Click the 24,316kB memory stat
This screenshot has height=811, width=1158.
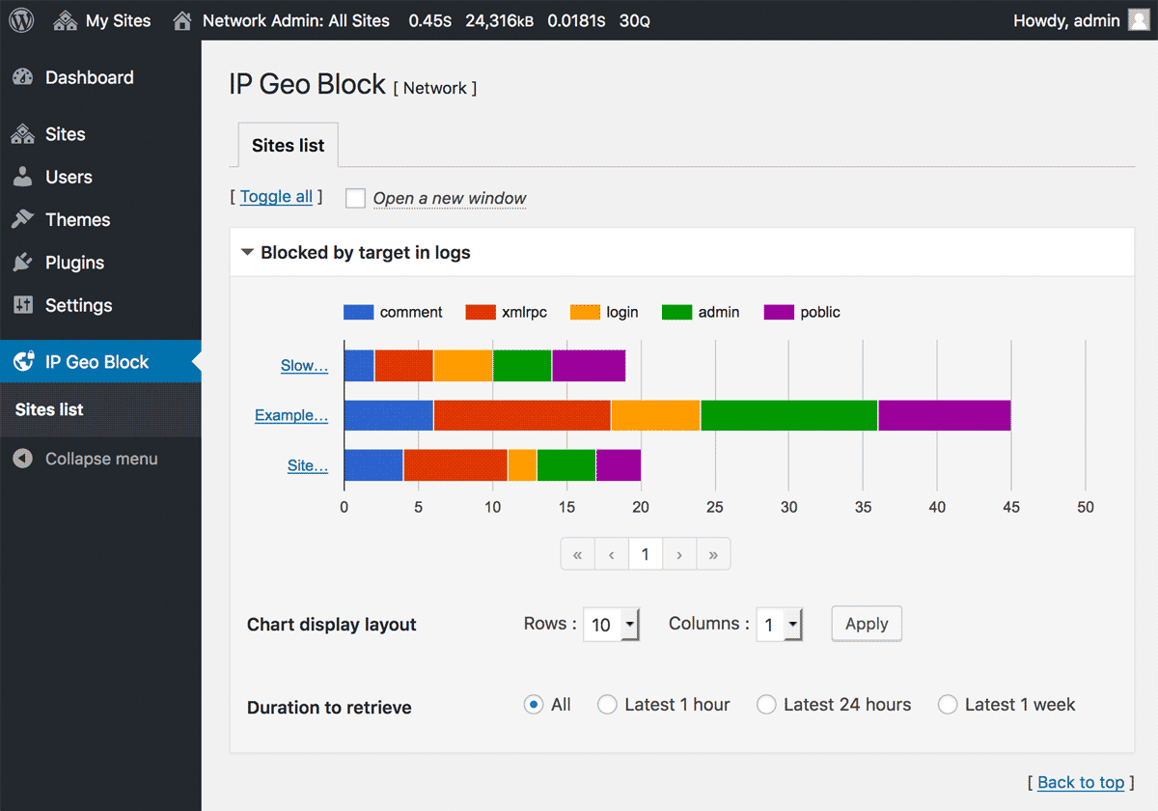point(499,20)
